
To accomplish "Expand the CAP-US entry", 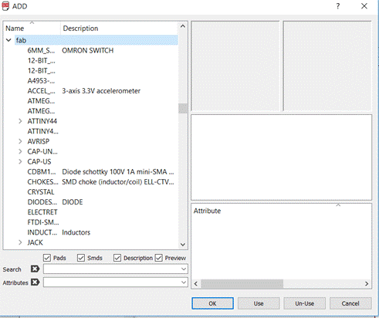I will click(x=20, y=161).
